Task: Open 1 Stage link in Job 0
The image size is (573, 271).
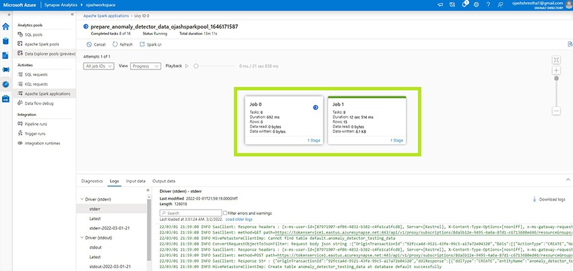Action: 313,140
